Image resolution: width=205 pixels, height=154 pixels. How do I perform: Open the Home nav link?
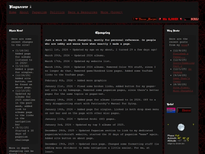pos(13,12)
